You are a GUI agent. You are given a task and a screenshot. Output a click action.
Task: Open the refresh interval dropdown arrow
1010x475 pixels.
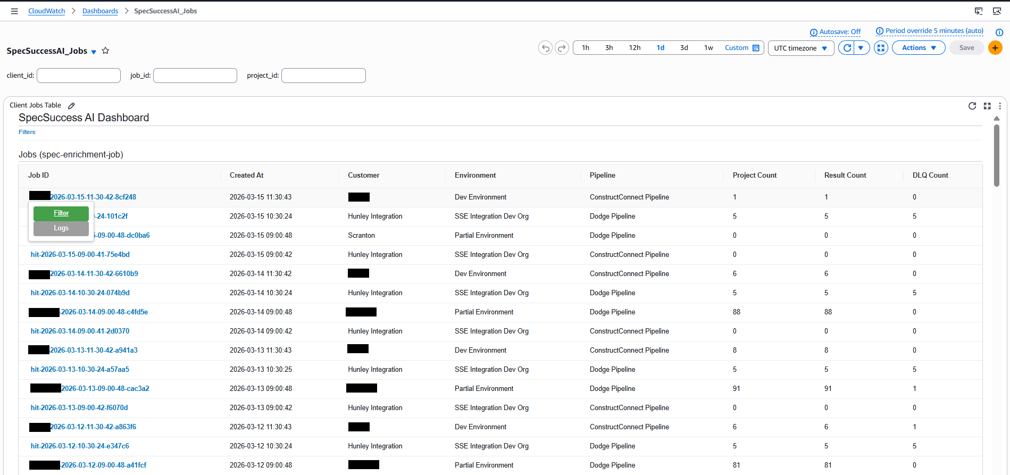tap(861, 48)
